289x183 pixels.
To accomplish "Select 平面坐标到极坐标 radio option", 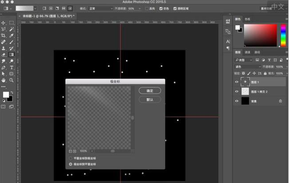I will coord(70,158).
